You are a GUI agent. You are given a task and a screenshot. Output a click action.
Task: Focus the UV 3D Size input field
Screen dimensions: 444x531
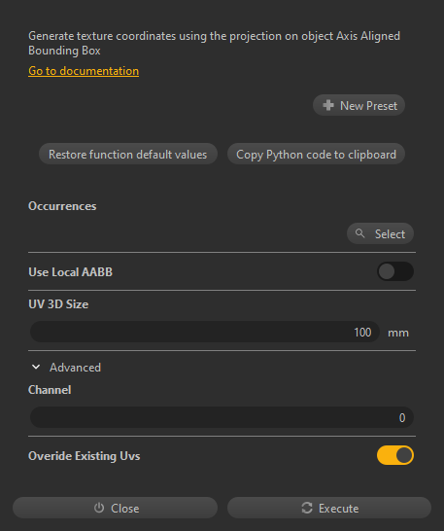[205, 332]
